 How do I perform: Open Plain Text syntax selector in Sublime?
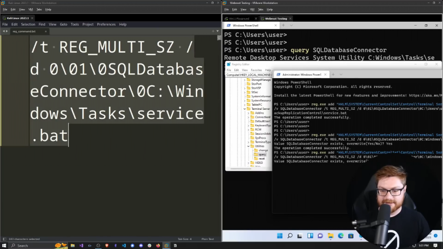coord(208,239)
